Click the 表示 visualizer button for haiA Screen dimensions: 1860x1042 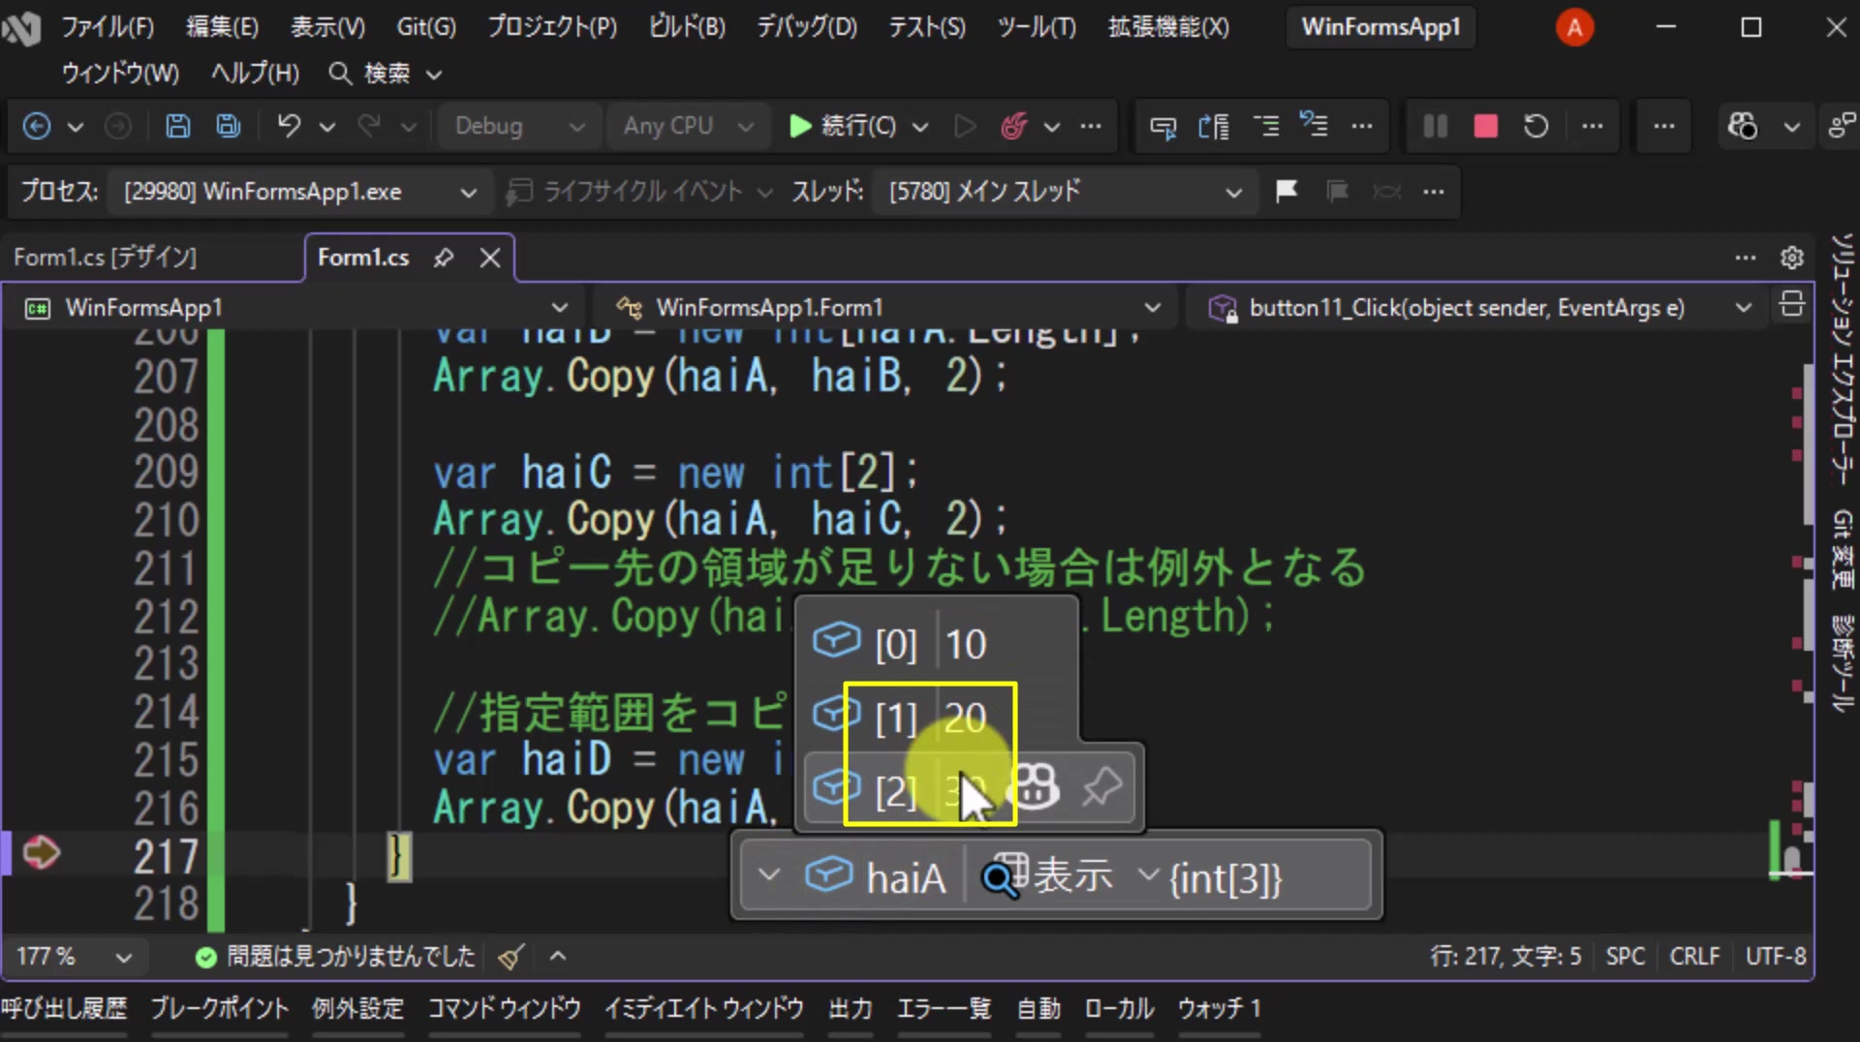click(1049, 876)
